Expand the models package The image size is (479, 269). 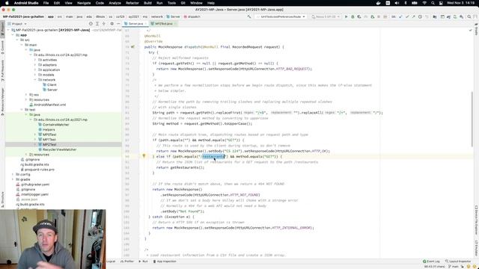click(35, 75)
